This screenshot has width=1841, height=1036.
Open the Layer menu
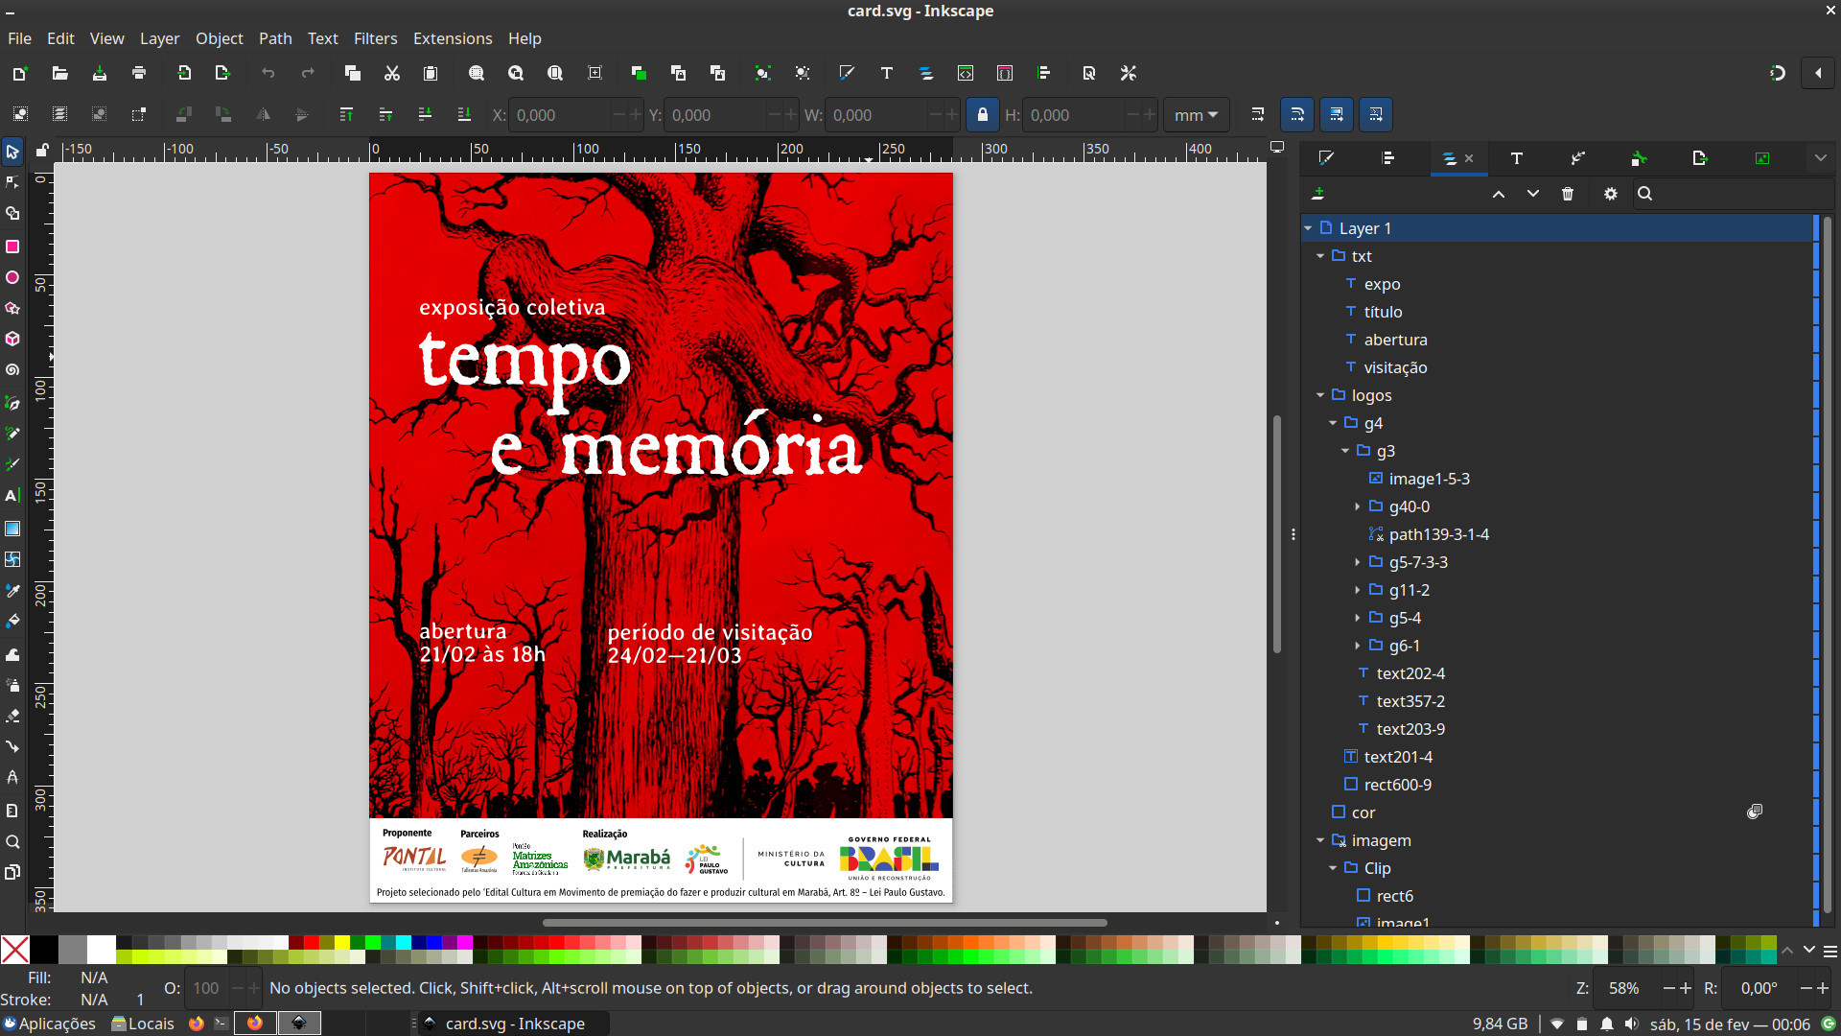(159, 38)
